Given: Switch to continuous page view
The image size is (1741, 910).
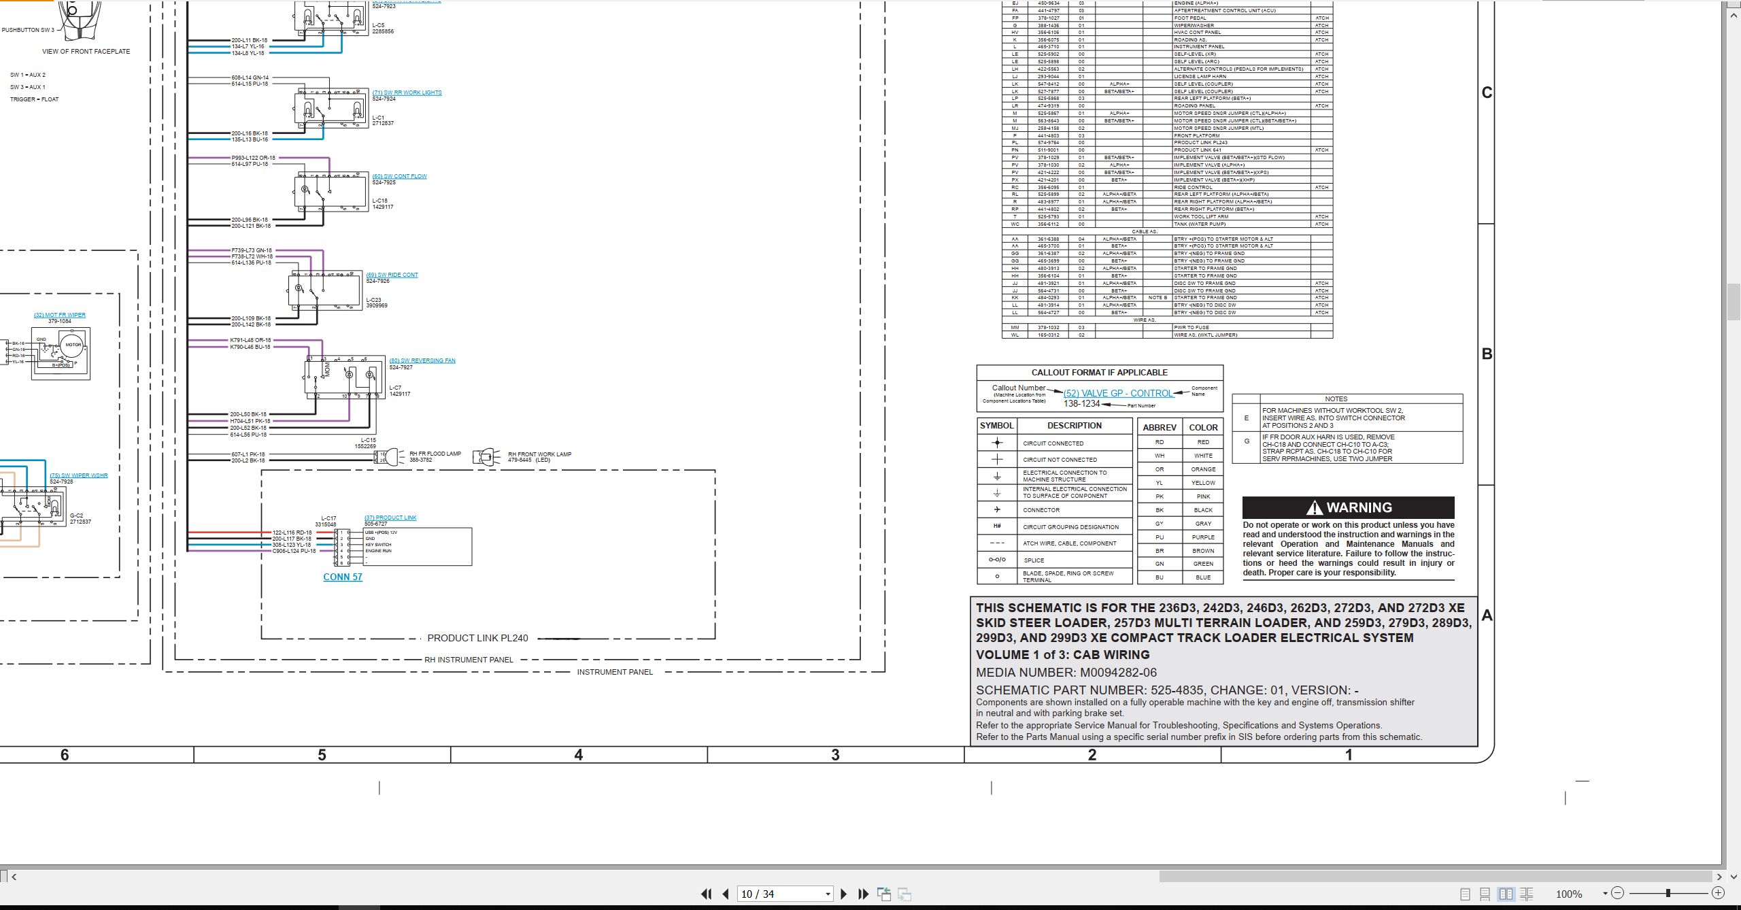Looking at the screenshot, I should coord(1485,894).
